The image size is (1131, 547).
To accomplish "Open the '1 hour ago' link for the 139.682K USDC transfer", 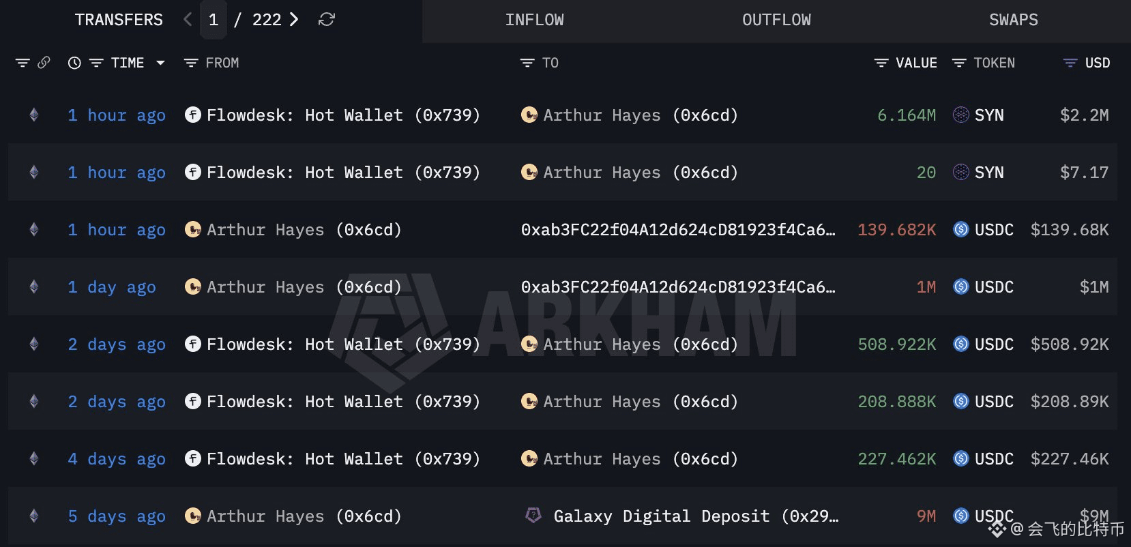I will point(117,230).
